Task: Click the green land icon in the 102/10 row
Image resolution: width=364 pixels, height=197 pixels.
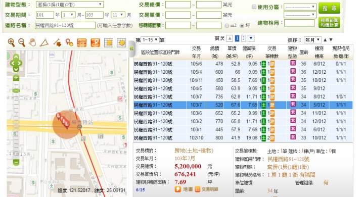Action: pos(264,138)
